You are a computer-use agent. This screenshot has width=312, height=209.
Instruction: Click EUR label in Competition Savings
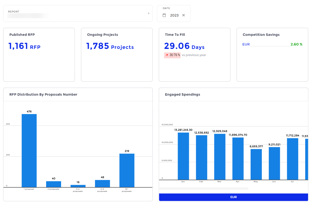pyautogui.click(x=246, y=44)
